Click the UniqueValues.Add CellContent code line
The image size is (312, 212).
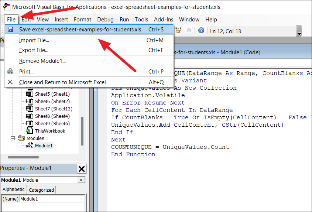click(x=197, y=124)
